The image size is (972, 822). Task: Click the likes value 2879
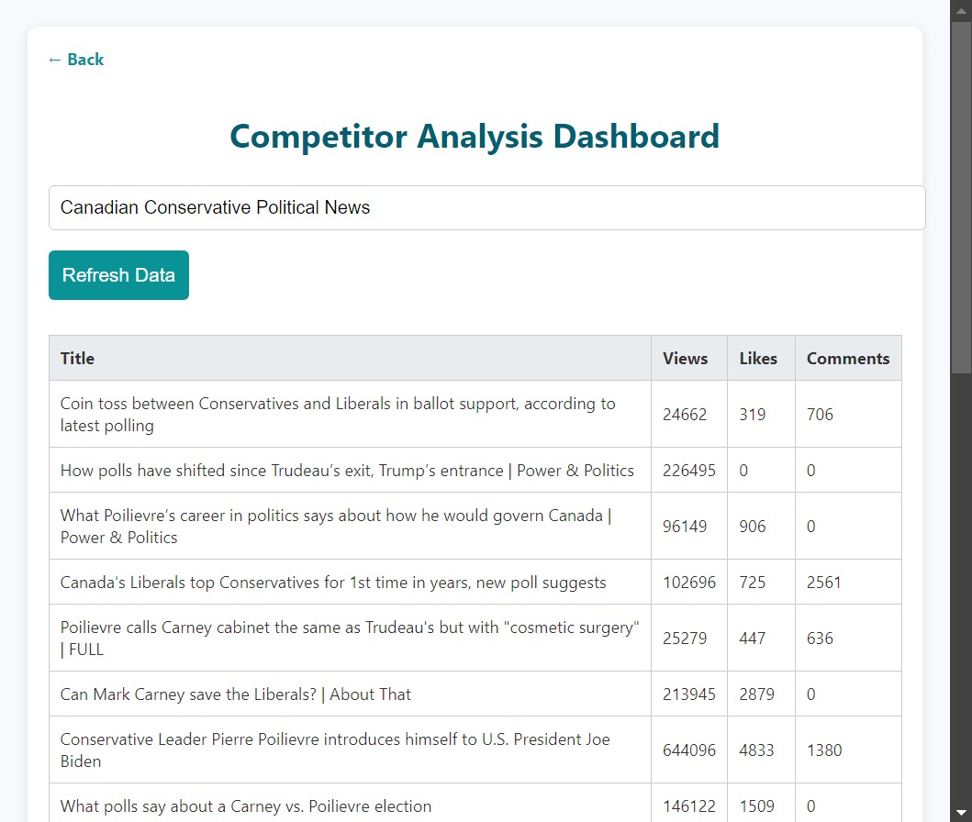756,694
